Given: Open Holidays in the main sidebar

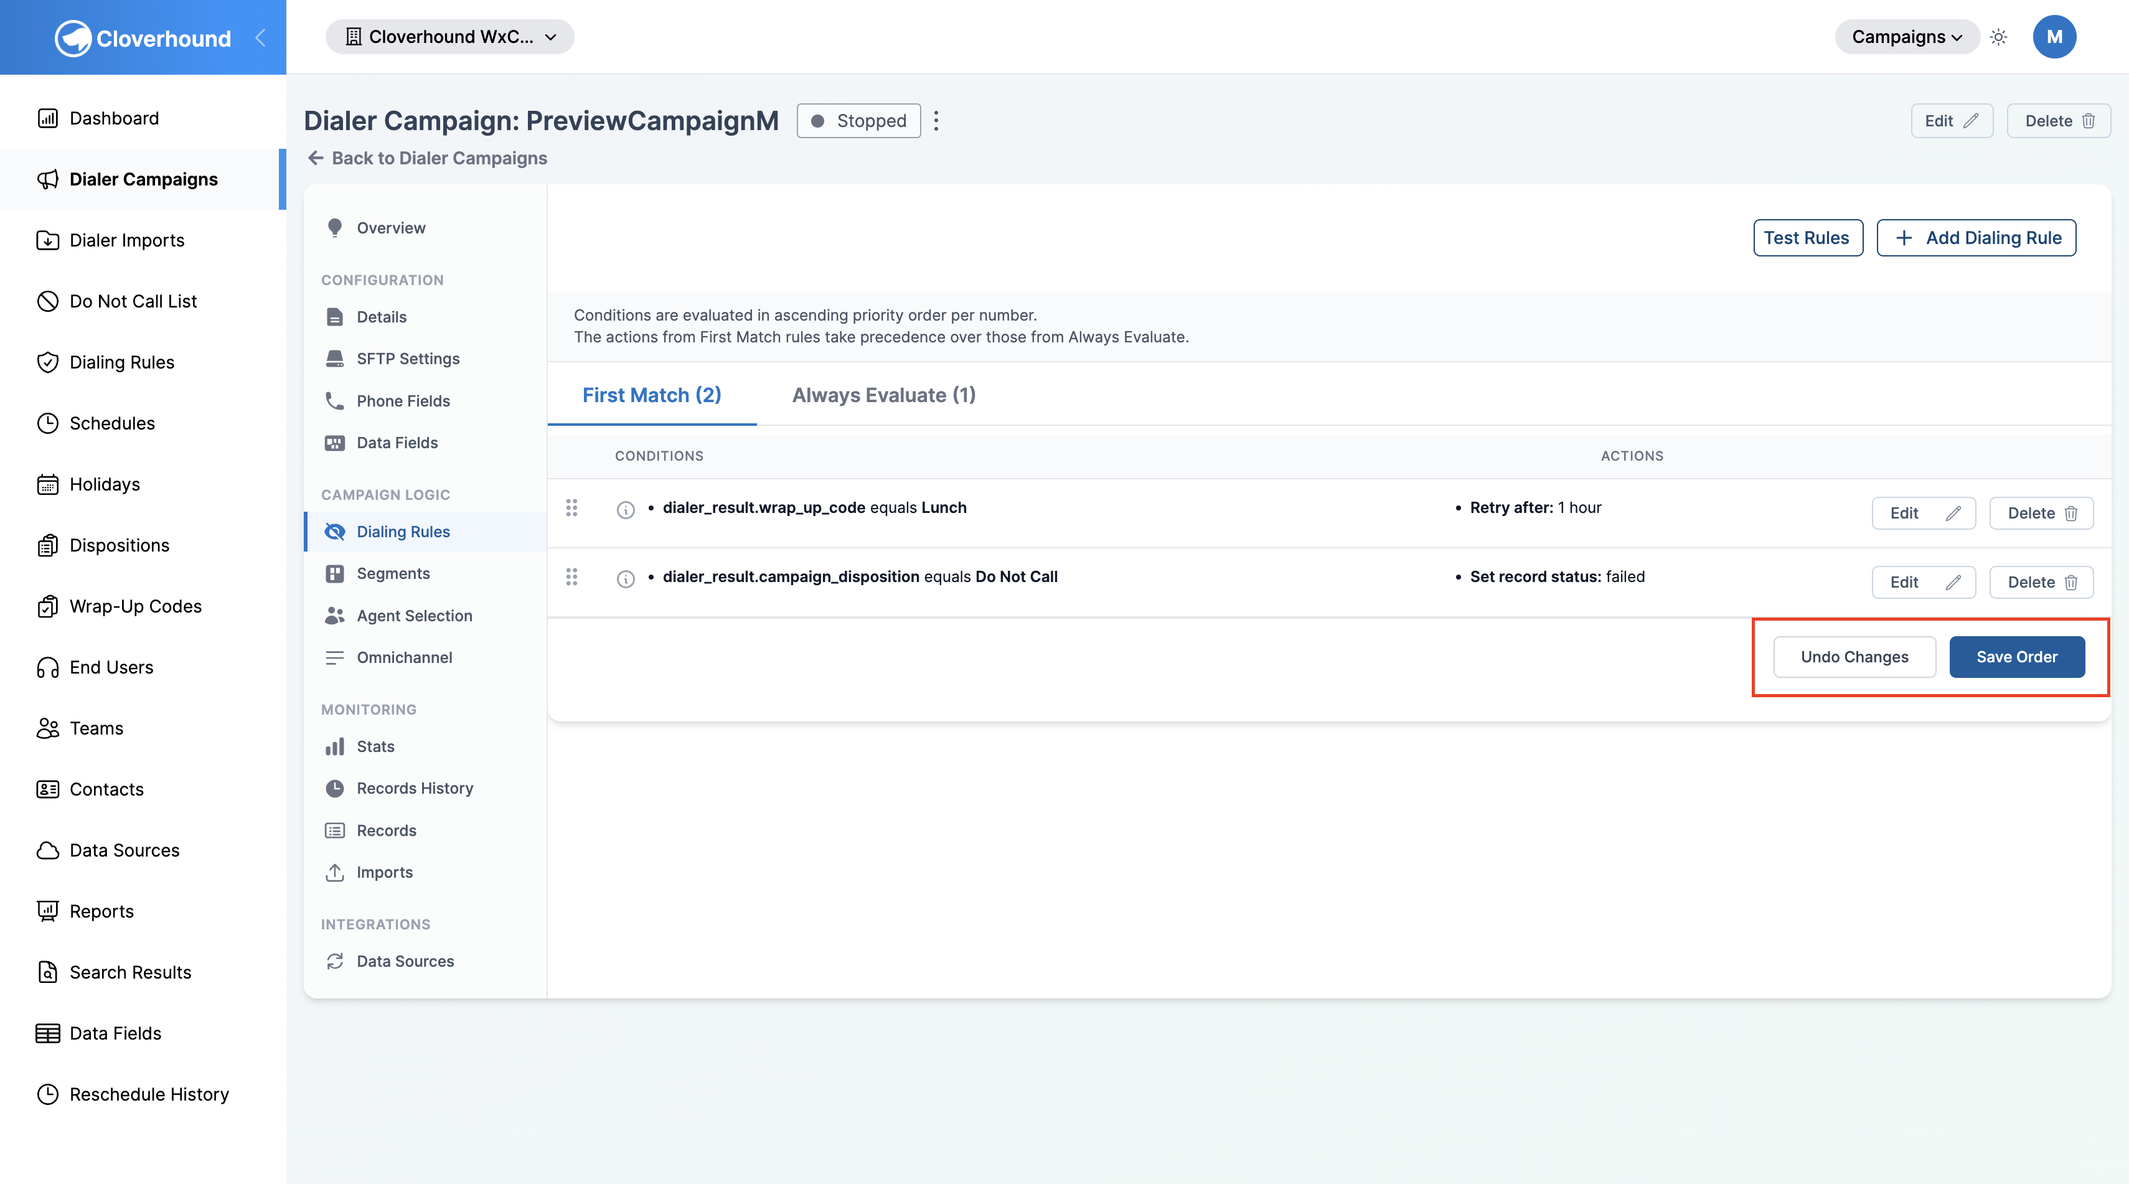Looking at the screenshot, I should tap(142, 484).
